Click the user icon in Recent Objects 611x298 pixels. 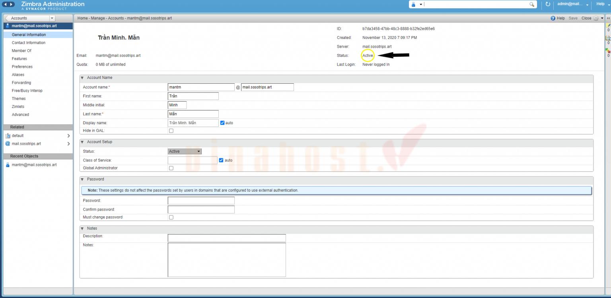click(8, 165)
